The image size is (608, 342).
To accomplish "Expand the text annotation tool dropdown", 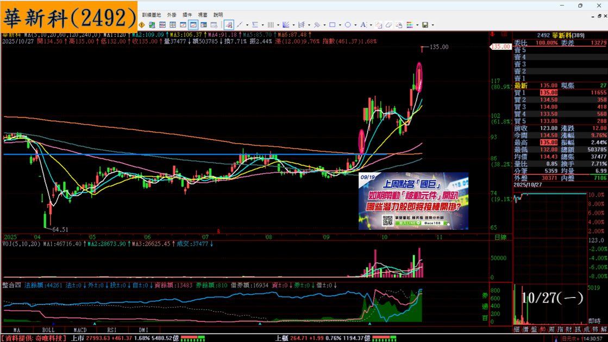I will pyautogui.click(x=371, y=25).
